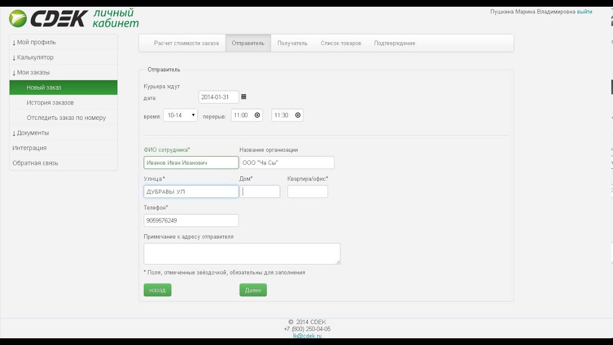
Task: Clear the 11:30 break end time
Action: [298, 115]
